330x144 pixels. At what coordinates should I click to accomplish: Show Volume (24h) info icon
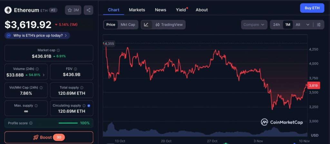[x=37, y=69]
